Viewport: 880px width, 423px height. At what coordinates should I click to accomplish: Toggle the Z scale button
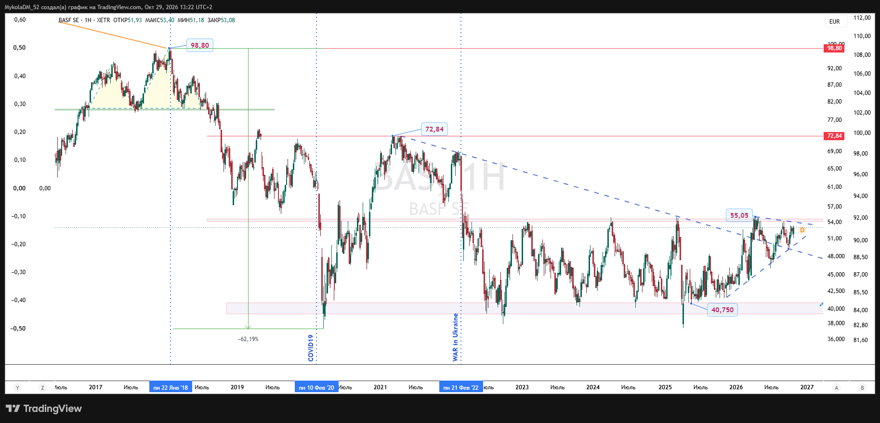(42, 388)
